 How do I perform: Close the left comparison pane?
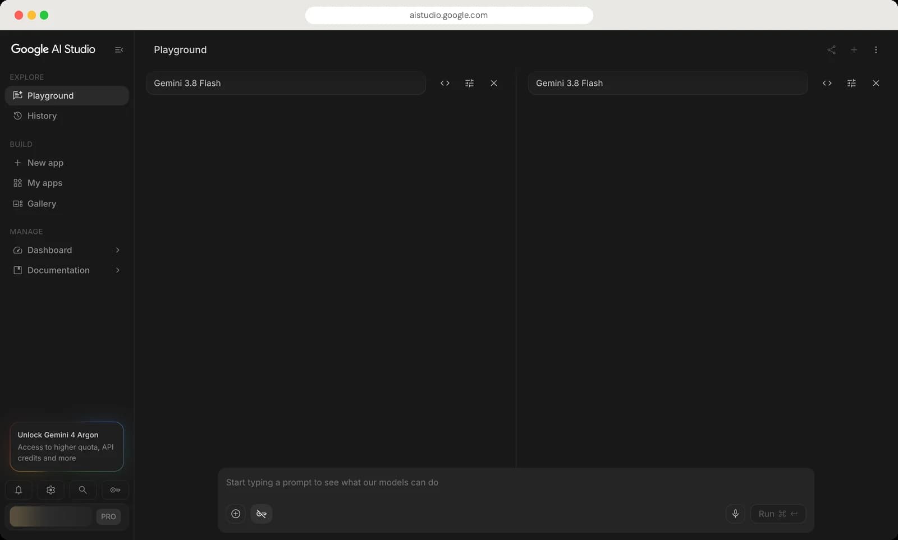coord(494,83)
